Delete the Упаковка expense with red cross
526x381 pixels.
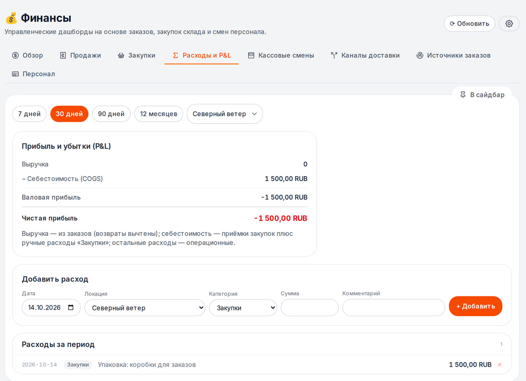point(500,365)
